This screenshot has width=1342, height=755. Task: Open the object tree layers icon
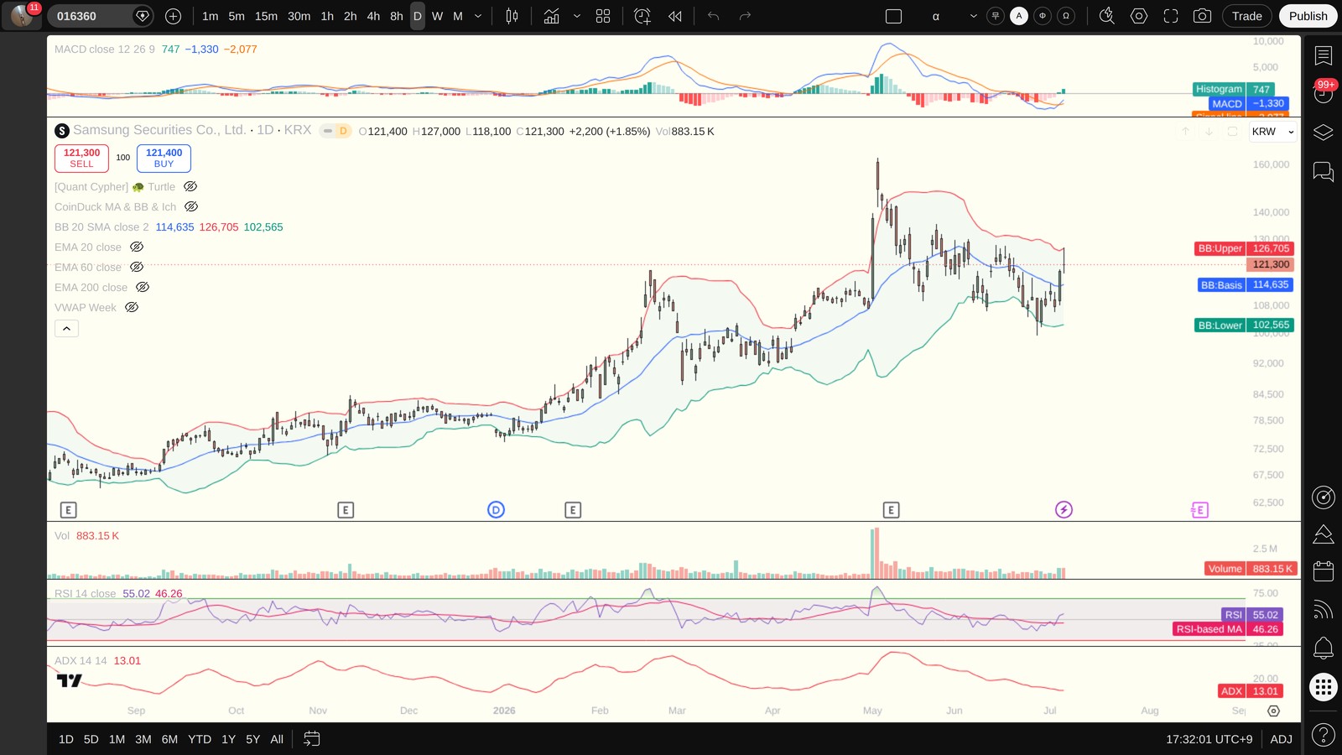[x=1324, y=133]
